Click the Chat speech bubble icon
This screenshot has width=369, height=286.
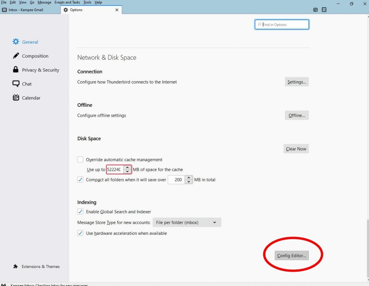click(16, 84)
